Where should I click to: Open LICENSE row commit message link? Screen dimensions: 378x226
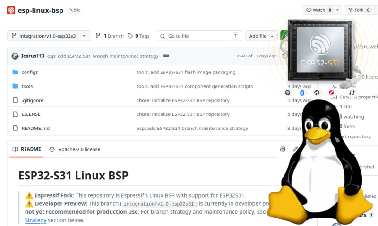pyautogui.click(x=183, y=114)
